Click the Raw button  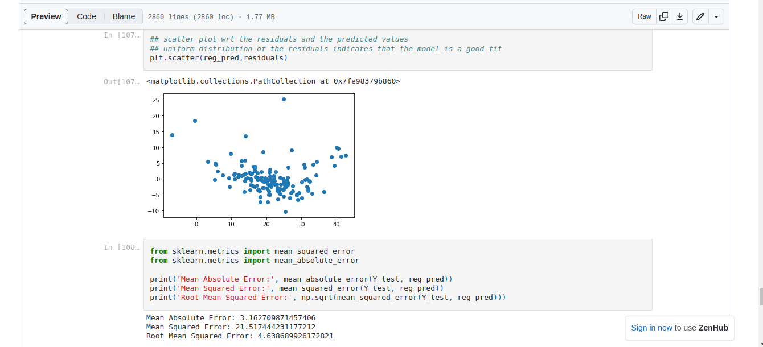[x=644, y=16]
